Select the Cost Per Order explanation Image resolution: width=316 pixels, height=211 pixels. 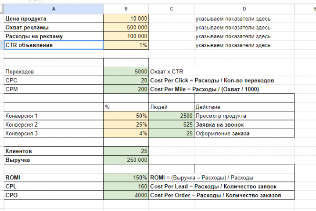tap(215, 195)
